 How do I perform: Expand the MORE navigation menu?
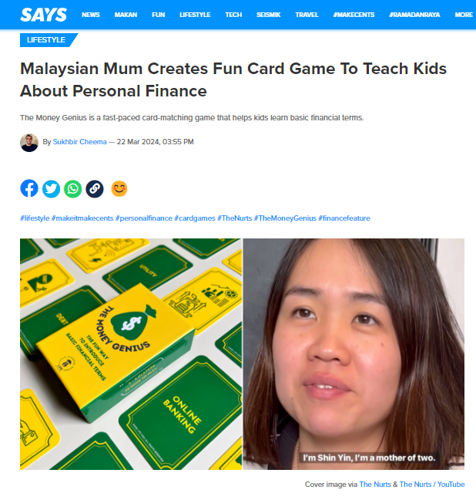[464, 15]
